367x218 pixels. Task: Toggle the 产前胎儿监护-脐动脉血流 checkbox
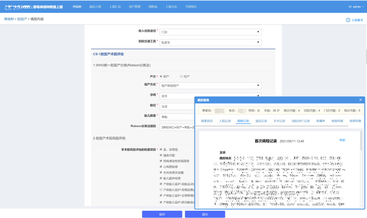pos(161,202)
